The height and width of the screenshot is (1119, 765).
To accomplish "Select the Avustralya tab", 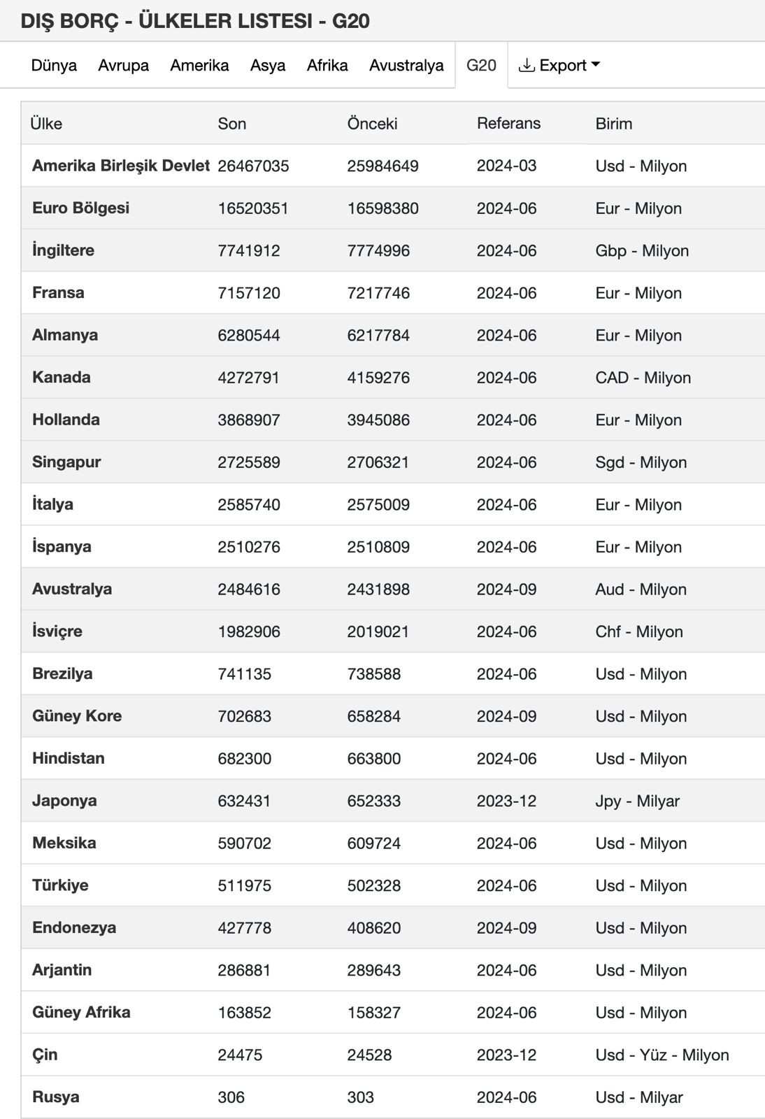I will pyautogui.click(x=406, y=66).
